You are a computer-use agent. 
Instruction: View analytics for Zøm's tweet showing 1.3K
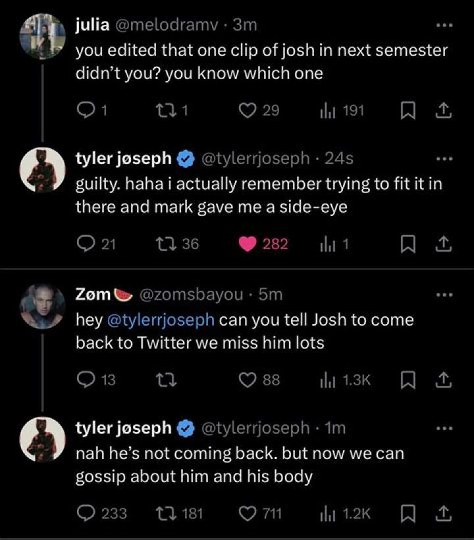coord(328,380)
